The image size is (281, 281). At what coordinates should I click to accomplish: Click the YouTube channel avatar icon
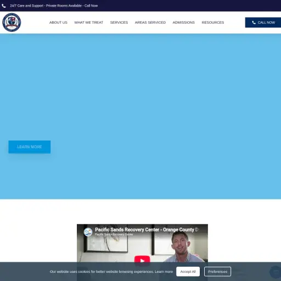coord(88,232)
